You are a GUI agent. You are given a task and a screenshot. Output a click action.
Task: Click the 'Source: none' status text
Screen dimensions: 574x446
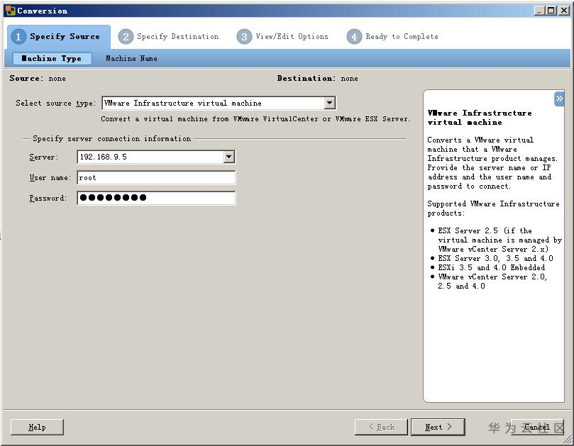(x=38, y=78)
